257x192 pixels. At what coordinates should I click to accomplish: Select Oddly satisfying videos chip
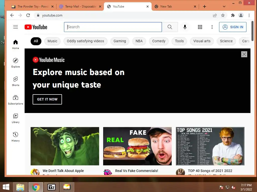[x=85, y=41]
